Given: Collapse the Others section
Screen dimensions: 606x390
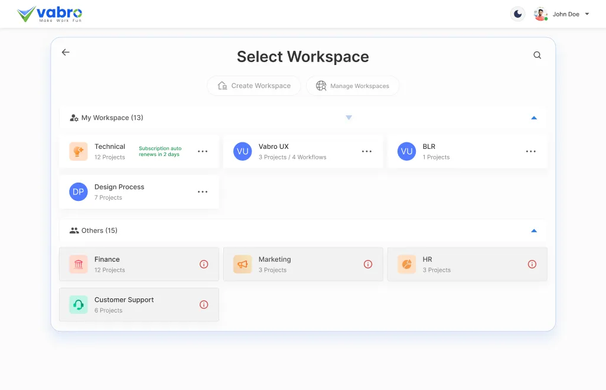Looking at the screenshot, I should 534,230.
